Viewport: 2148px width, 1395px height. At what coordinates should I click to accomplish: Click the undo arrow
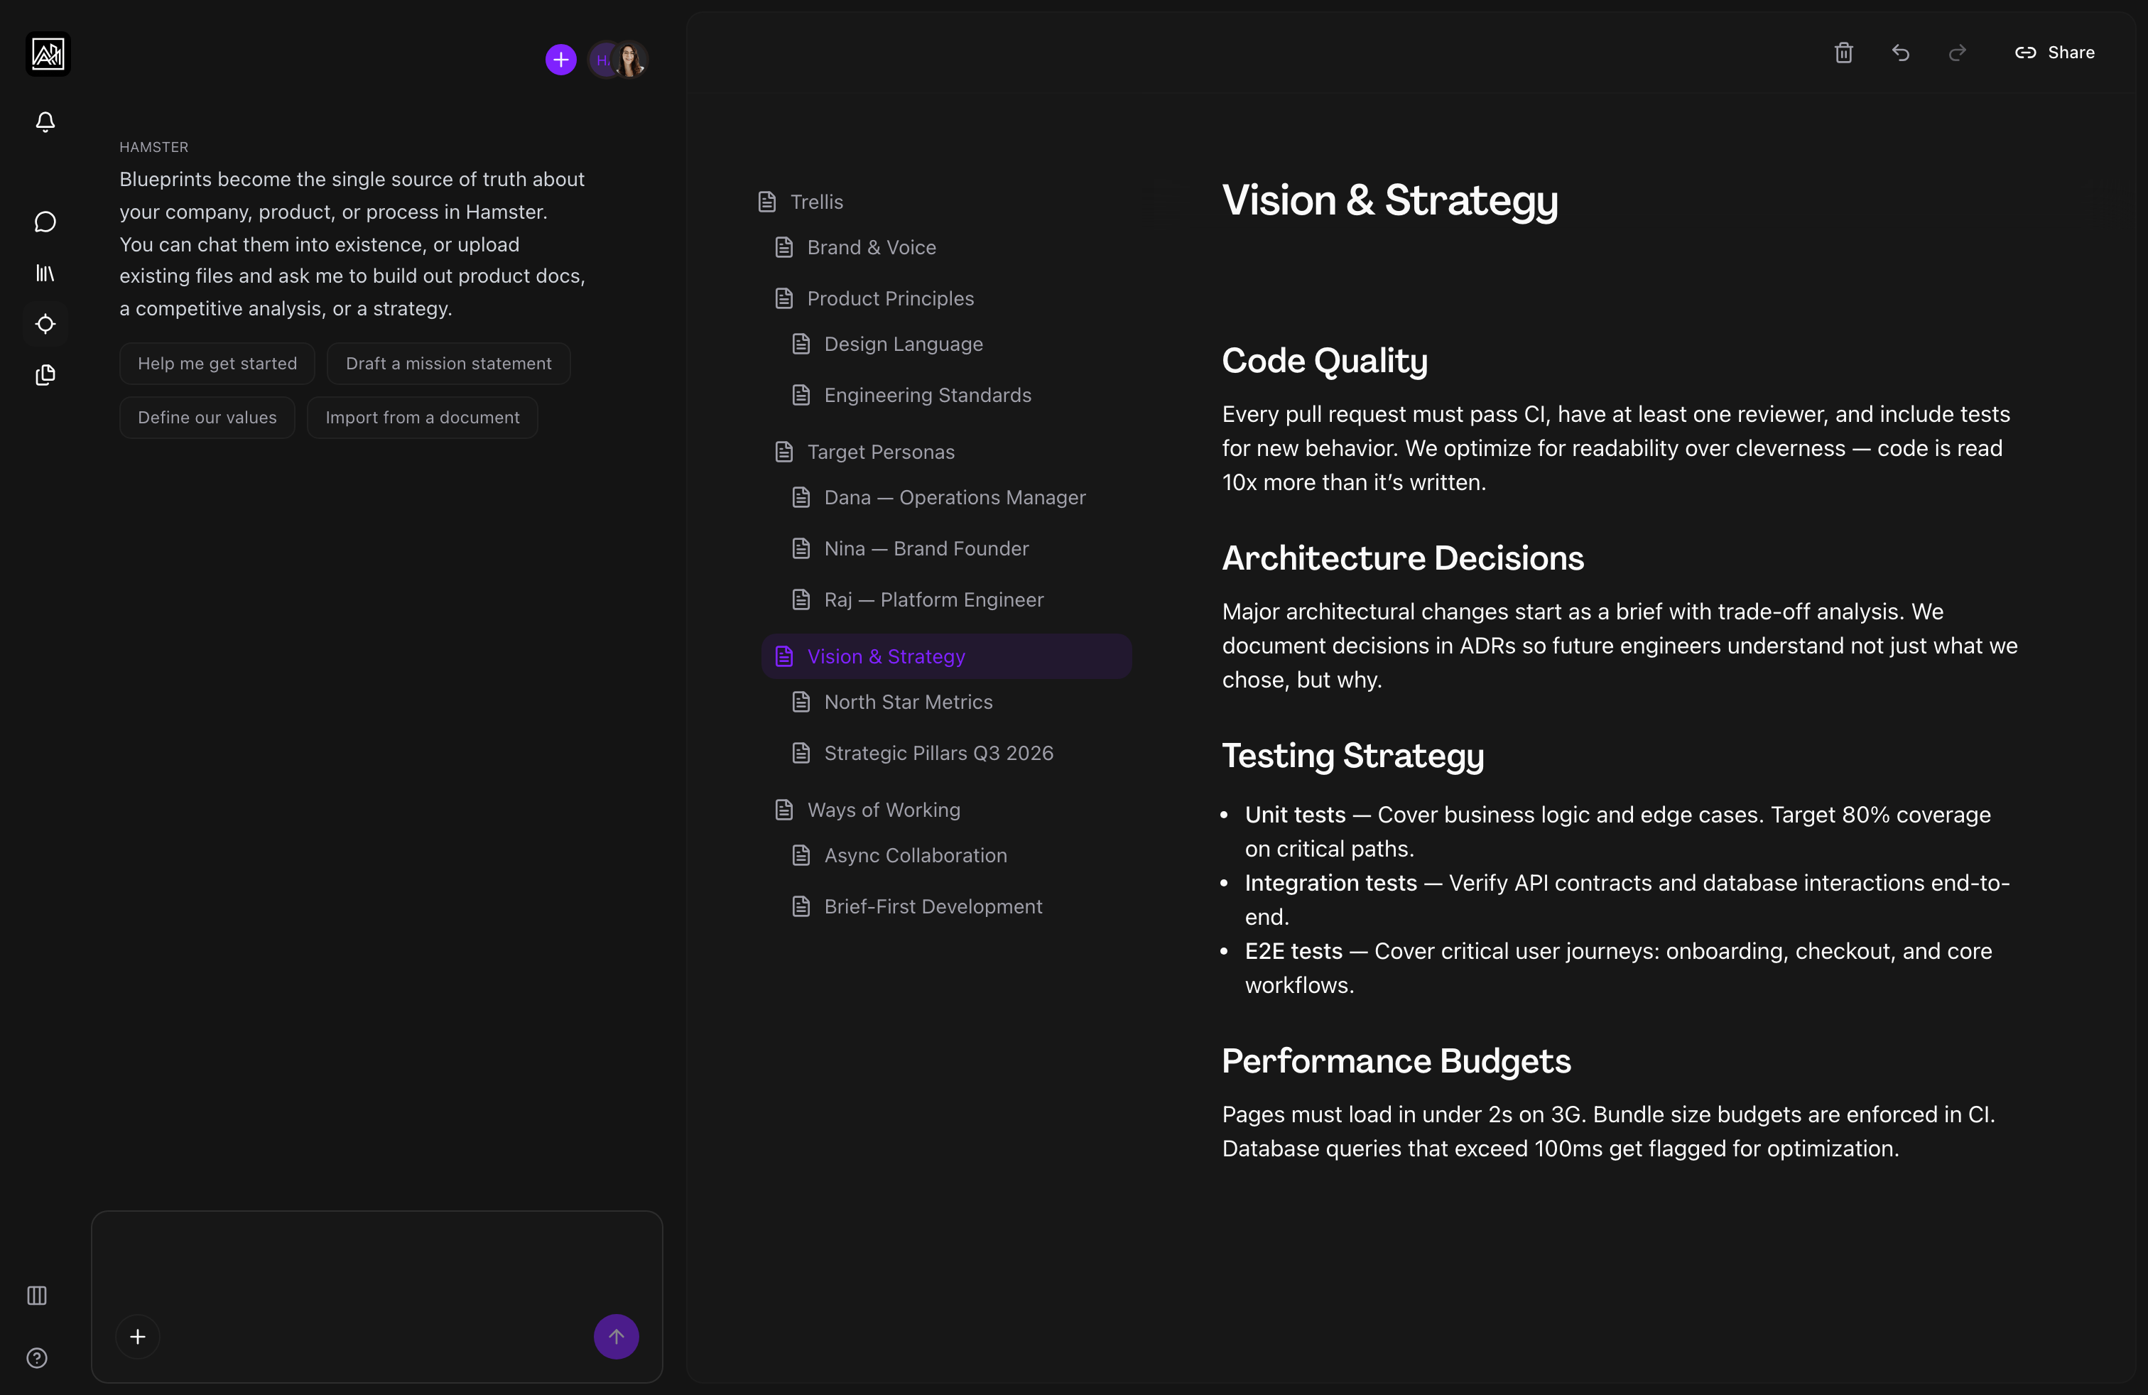[x=1901, y=53]
